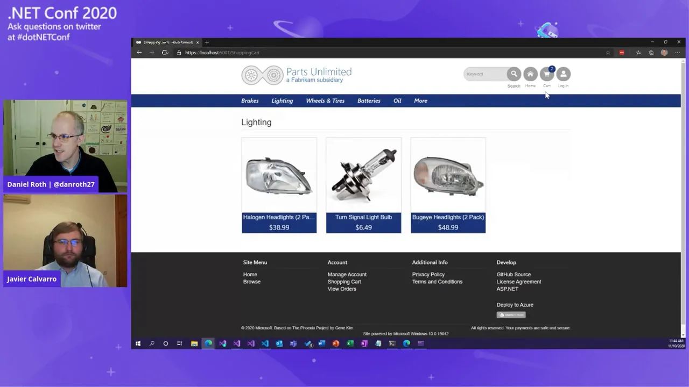
Task: Open the Turn Signal Light Bulb image
Action: tap(363, 175)
